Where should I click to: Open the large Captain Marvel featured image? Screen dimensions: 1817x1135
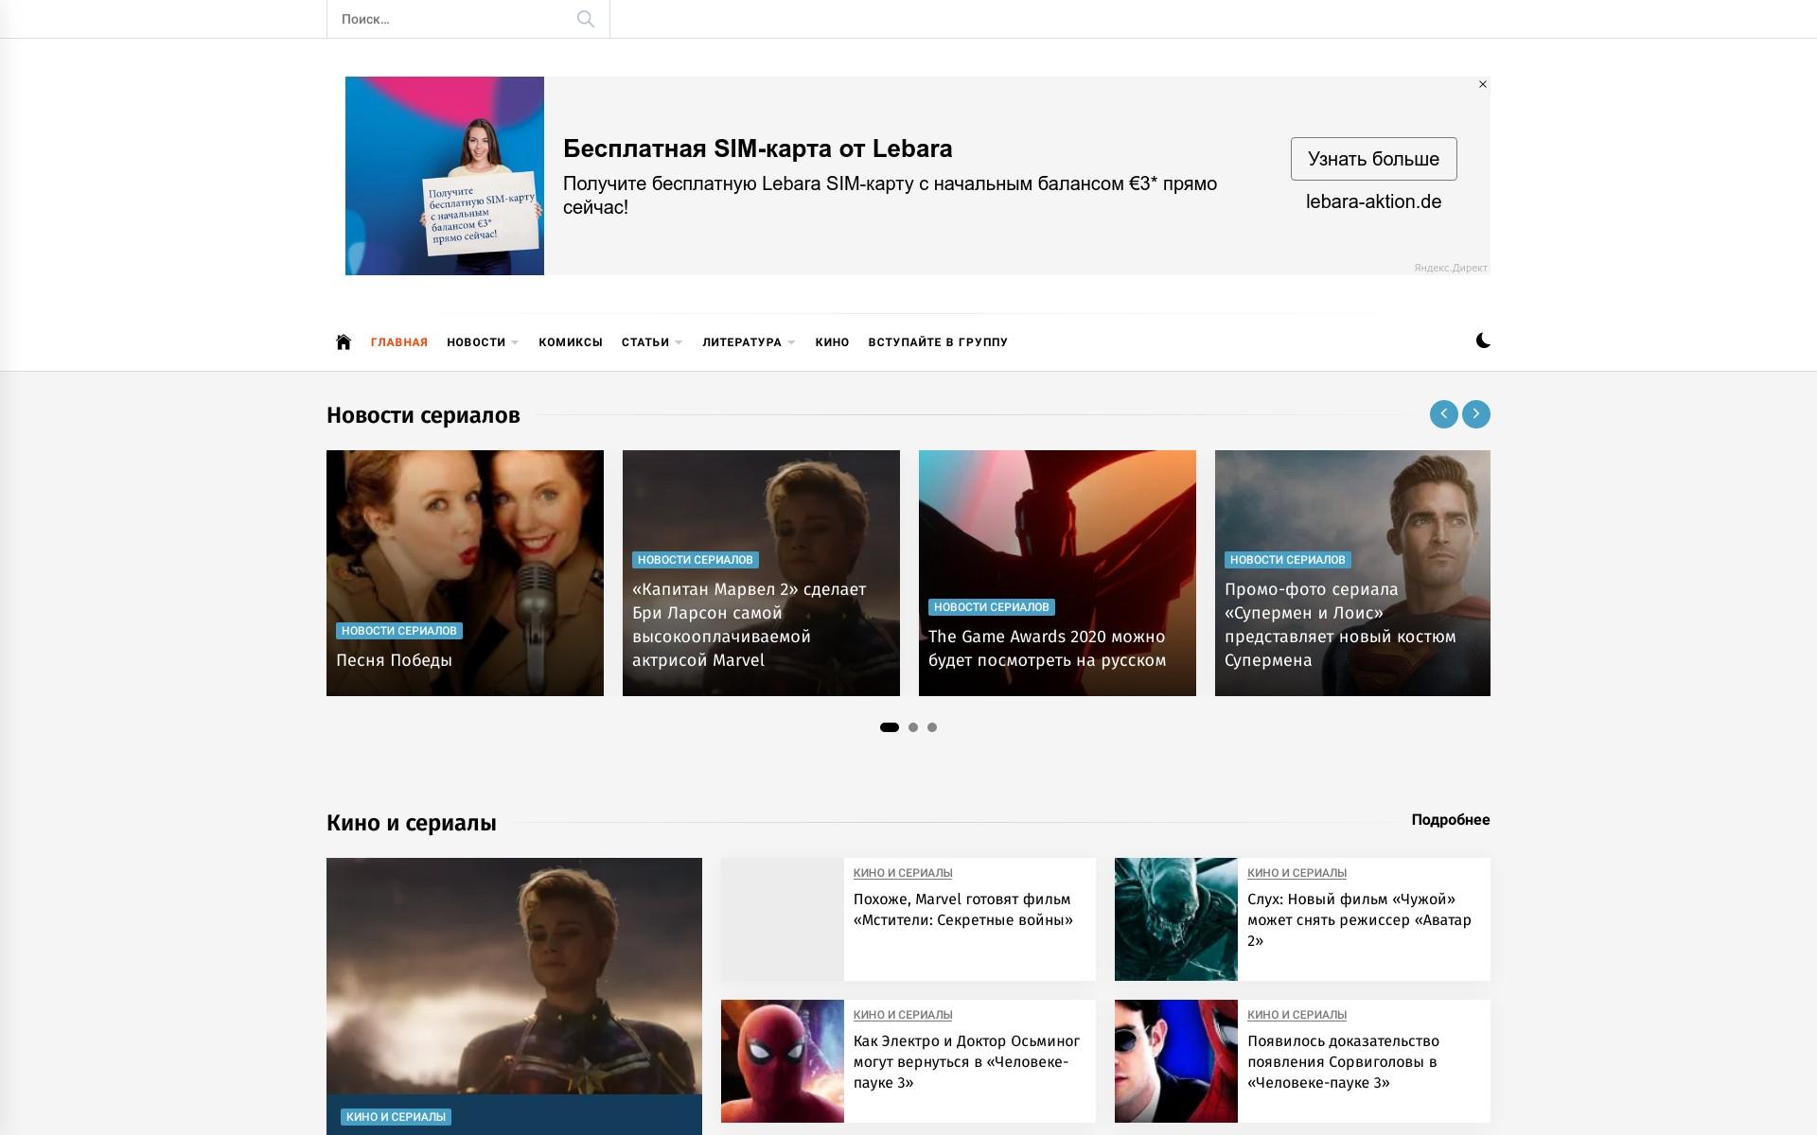pyautogui.click(x=514, y=976)
